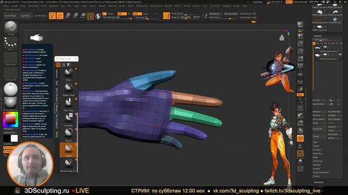Click the camera head icon in viewport
348x195 pixels.
point(282,38)
